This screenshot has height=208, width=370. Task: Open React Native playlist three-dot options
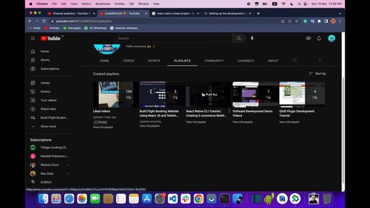coord(229,111)
